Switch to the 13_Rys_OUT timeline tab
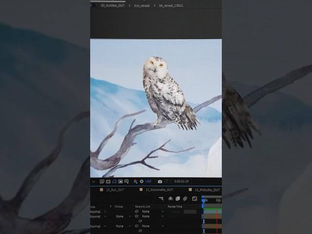 click(x=115, y=190)
